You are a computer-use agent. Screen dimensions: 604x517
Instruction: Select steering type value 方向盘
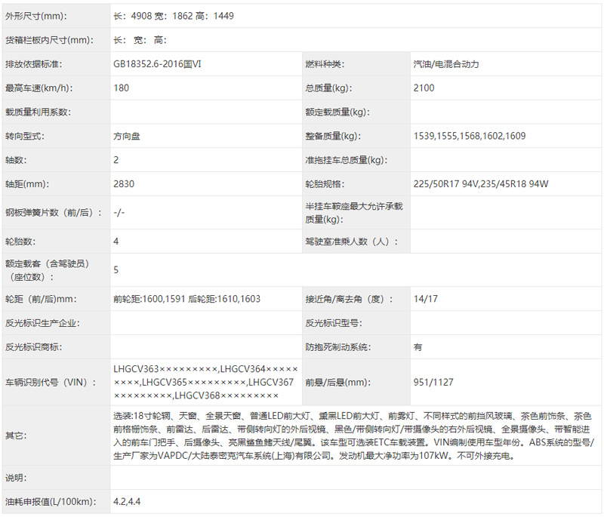coord(126,136)
